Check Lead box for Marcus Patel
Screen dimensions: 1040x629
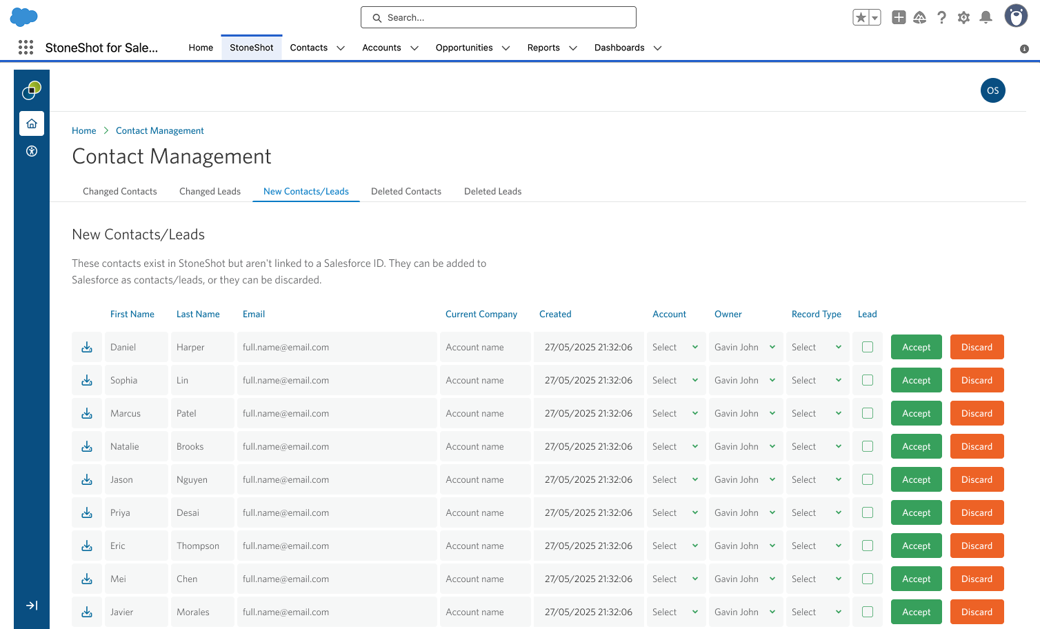coord(868,413)
